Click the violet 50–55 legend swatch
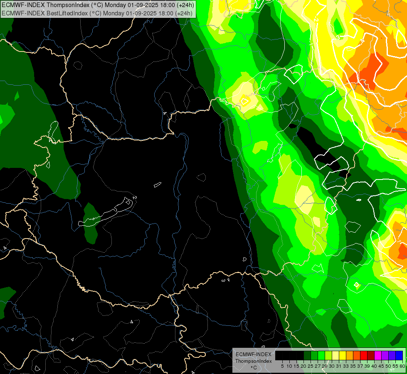Image resolution: width=407 pixels, height=374 pixels. click(392, 355)
